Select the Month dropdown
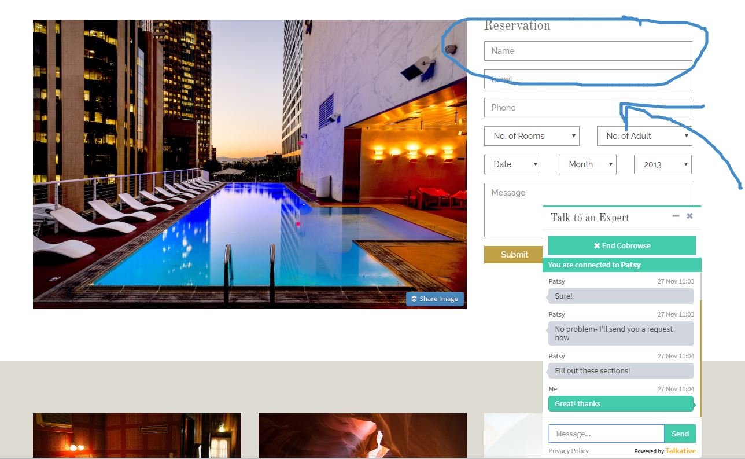745x459 pixels. pos(587,164)
